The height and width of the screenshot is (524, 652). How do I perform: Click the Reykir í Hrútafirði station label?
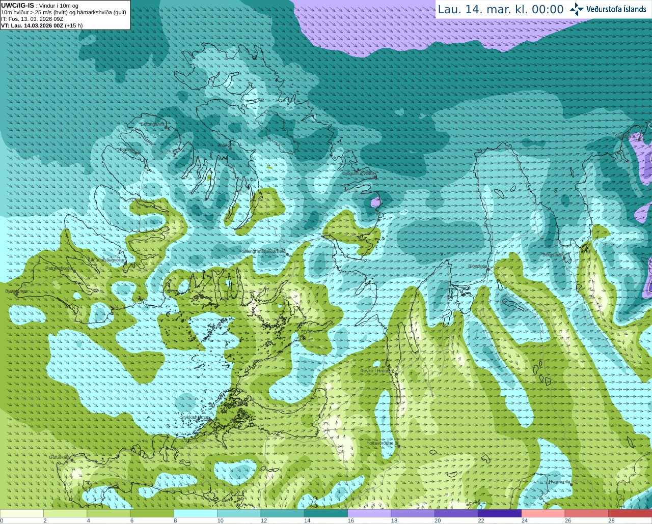click(378, 371)
